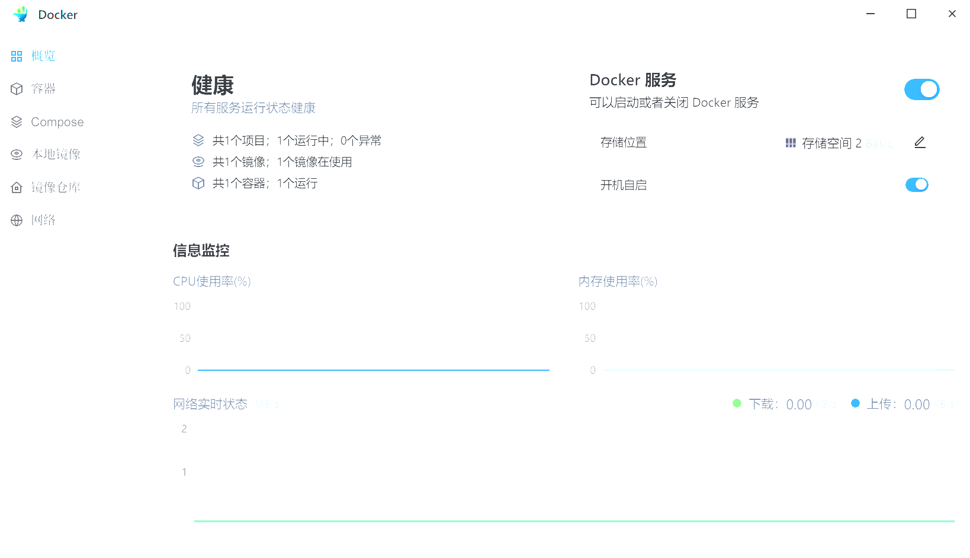Turn off the Docker 服务 switch
Viewport: 970px width, 558px height.
tap(921, 89)
